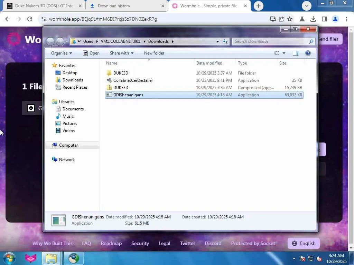Open the English language selector on Wormhole
Viewport: 354px width, 265px height.
click(x=304, y=243)
